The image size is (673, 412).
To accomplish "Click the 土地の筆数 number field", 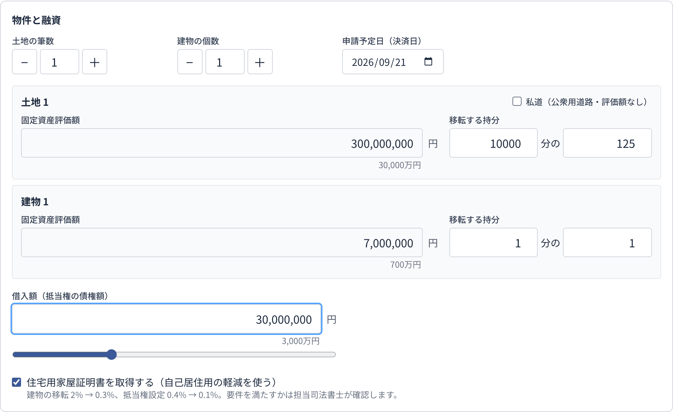I will 60,62.
